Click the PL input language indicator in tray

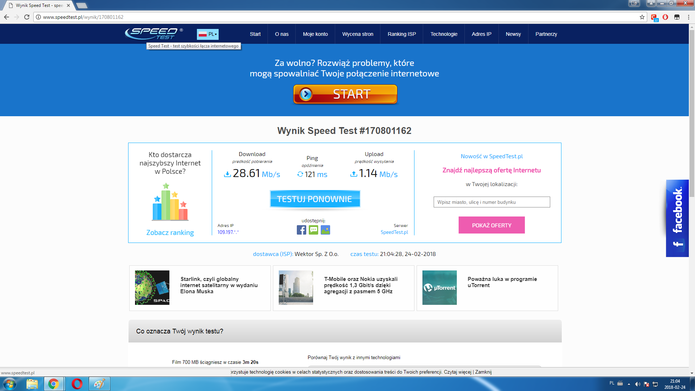pos(612,383)
